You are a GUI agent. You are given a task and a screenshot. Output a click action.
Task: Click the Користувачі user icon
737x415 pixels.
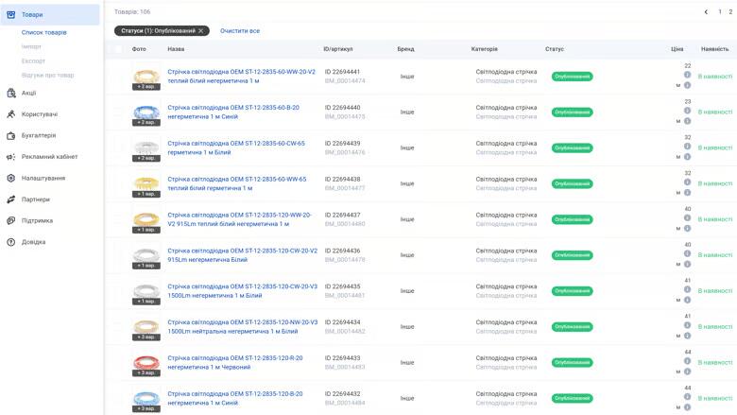tap(11, 114)
